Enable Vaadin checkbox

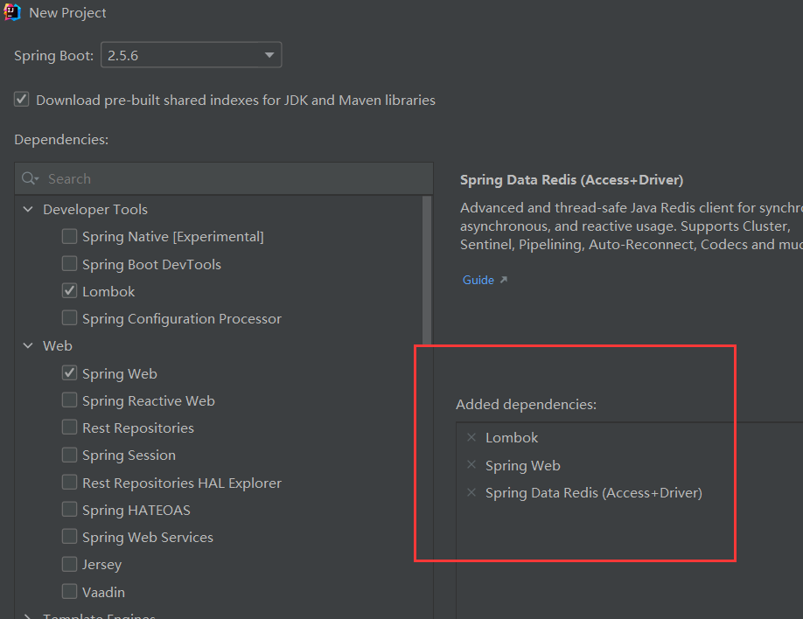point(70,591)
